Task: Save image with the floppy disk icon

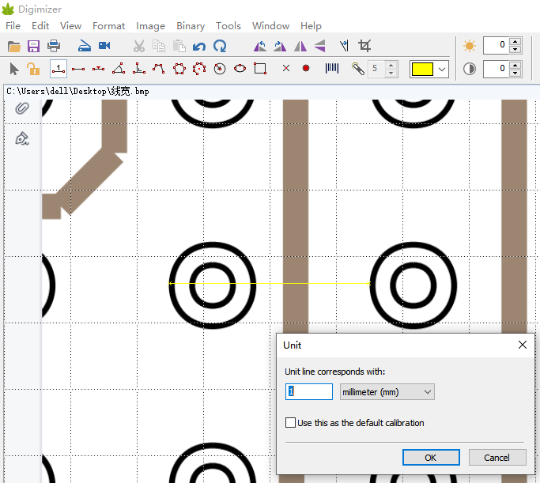Action: [33, 46]
